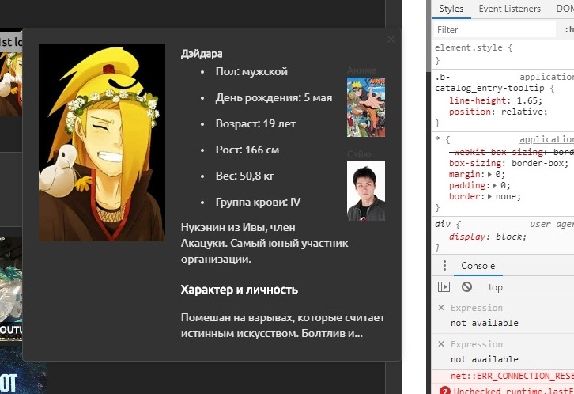Image resolution: width=574 pixels, height=394 pixels.
Task: Open the Naruto anime poster thumbnail
Action: pos(365,107)
